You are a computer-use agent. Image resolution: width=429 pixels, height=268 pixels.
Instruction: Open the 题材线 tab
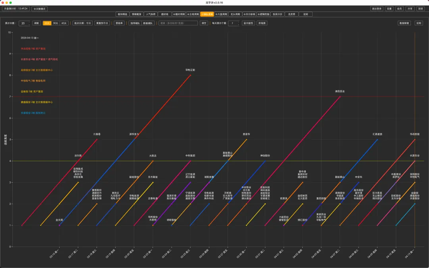165,14
